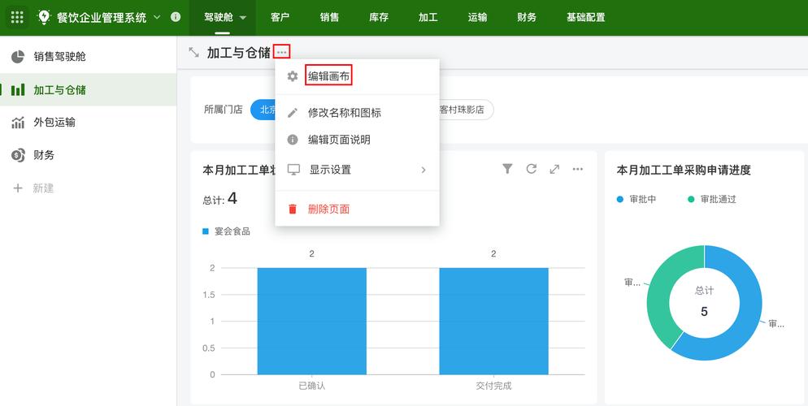Click the 交付完成 bar in chart
Image resolution: width=808 pixels, height=406 pixels.
pyautogui.click(x=493, y=321)
